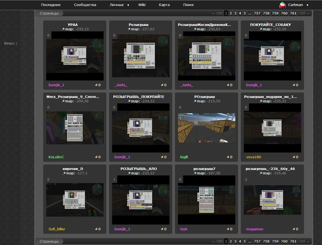Click thumbs-up icon on УРАА card
The height and width of the screenshot is (245, 322).
coord(96,85)
